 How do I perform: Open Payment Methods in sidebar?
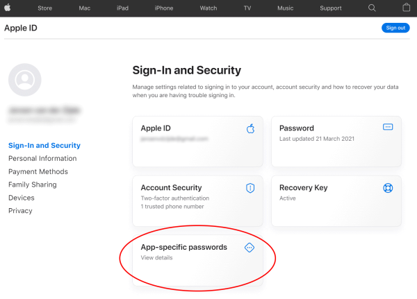(38, 172)
